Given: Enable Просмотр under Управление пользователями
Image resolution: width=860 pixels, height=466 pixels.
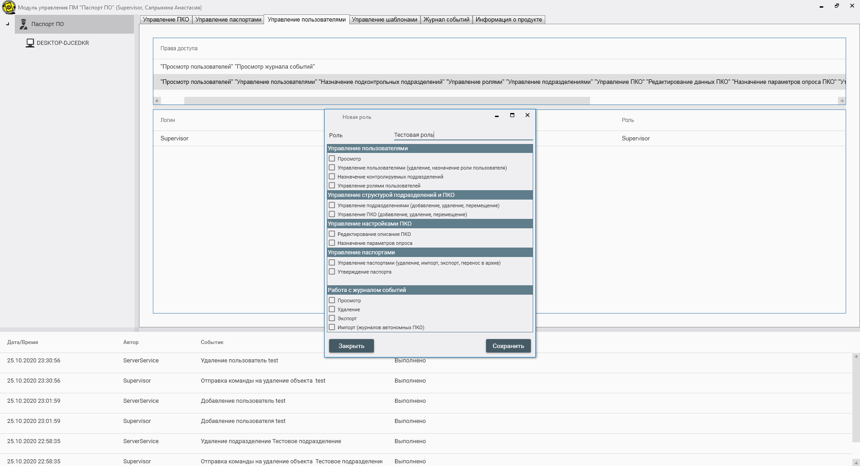Looking at the screenshot, I should [332, 159].
